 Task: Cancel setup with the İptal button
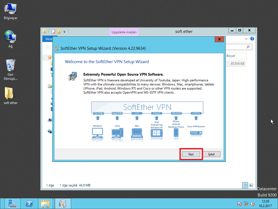[211, 154]
